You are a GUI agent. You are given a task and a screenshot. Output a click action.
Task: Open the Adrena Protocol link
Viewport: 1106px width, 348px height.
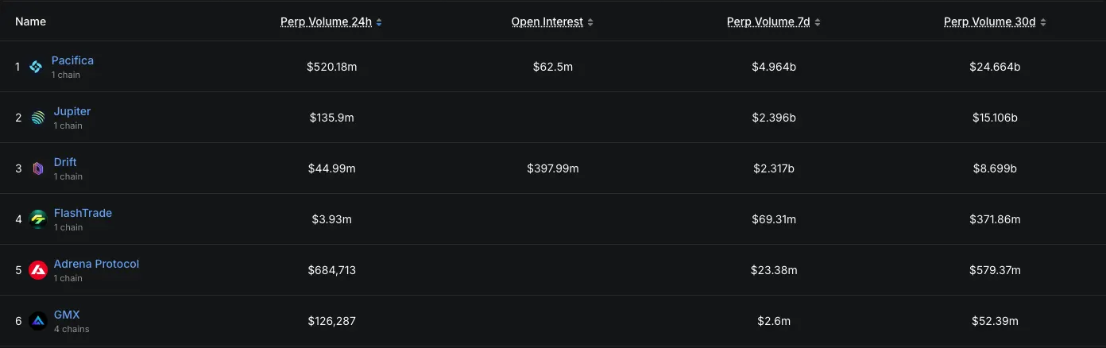coord(96,264)
